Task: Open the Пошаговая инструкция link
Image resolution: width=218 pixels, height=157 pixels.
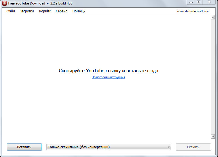Action: [109, 77]
